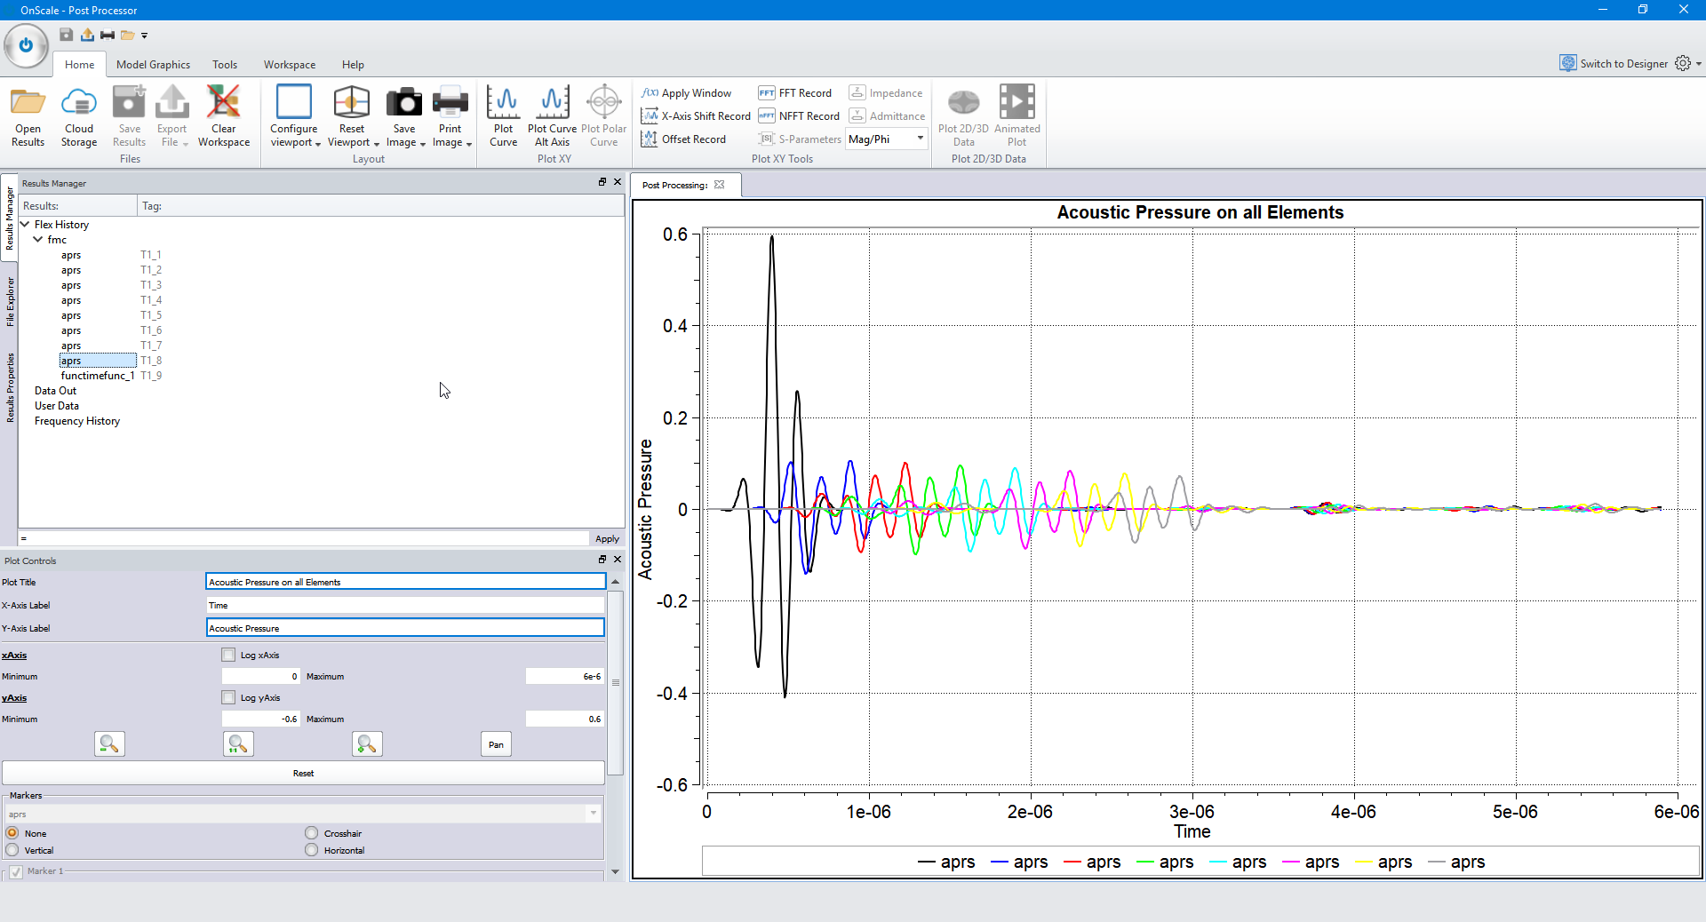Select the None marker option

pyautogui.click(x=12, y=833)
